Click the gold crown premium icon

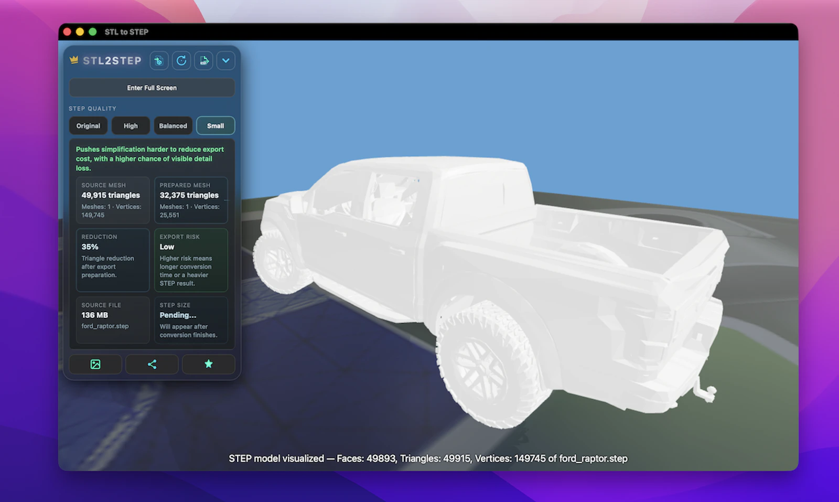tap(74, 60)
